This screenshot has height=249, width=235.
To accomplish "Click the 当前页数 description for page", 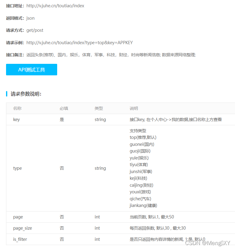I will pos(152,217).
